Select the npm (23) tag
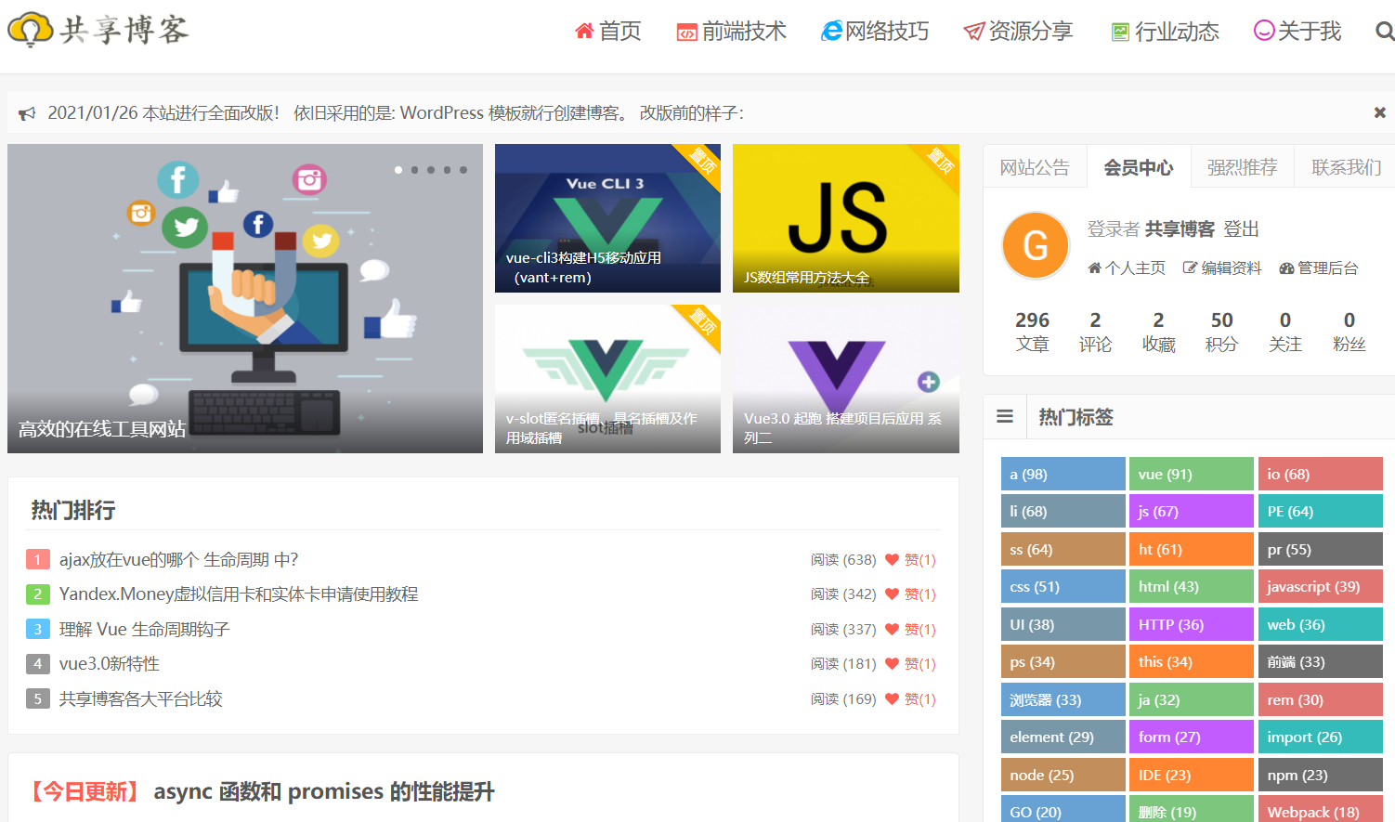1395x822 pixels. 1321,775
